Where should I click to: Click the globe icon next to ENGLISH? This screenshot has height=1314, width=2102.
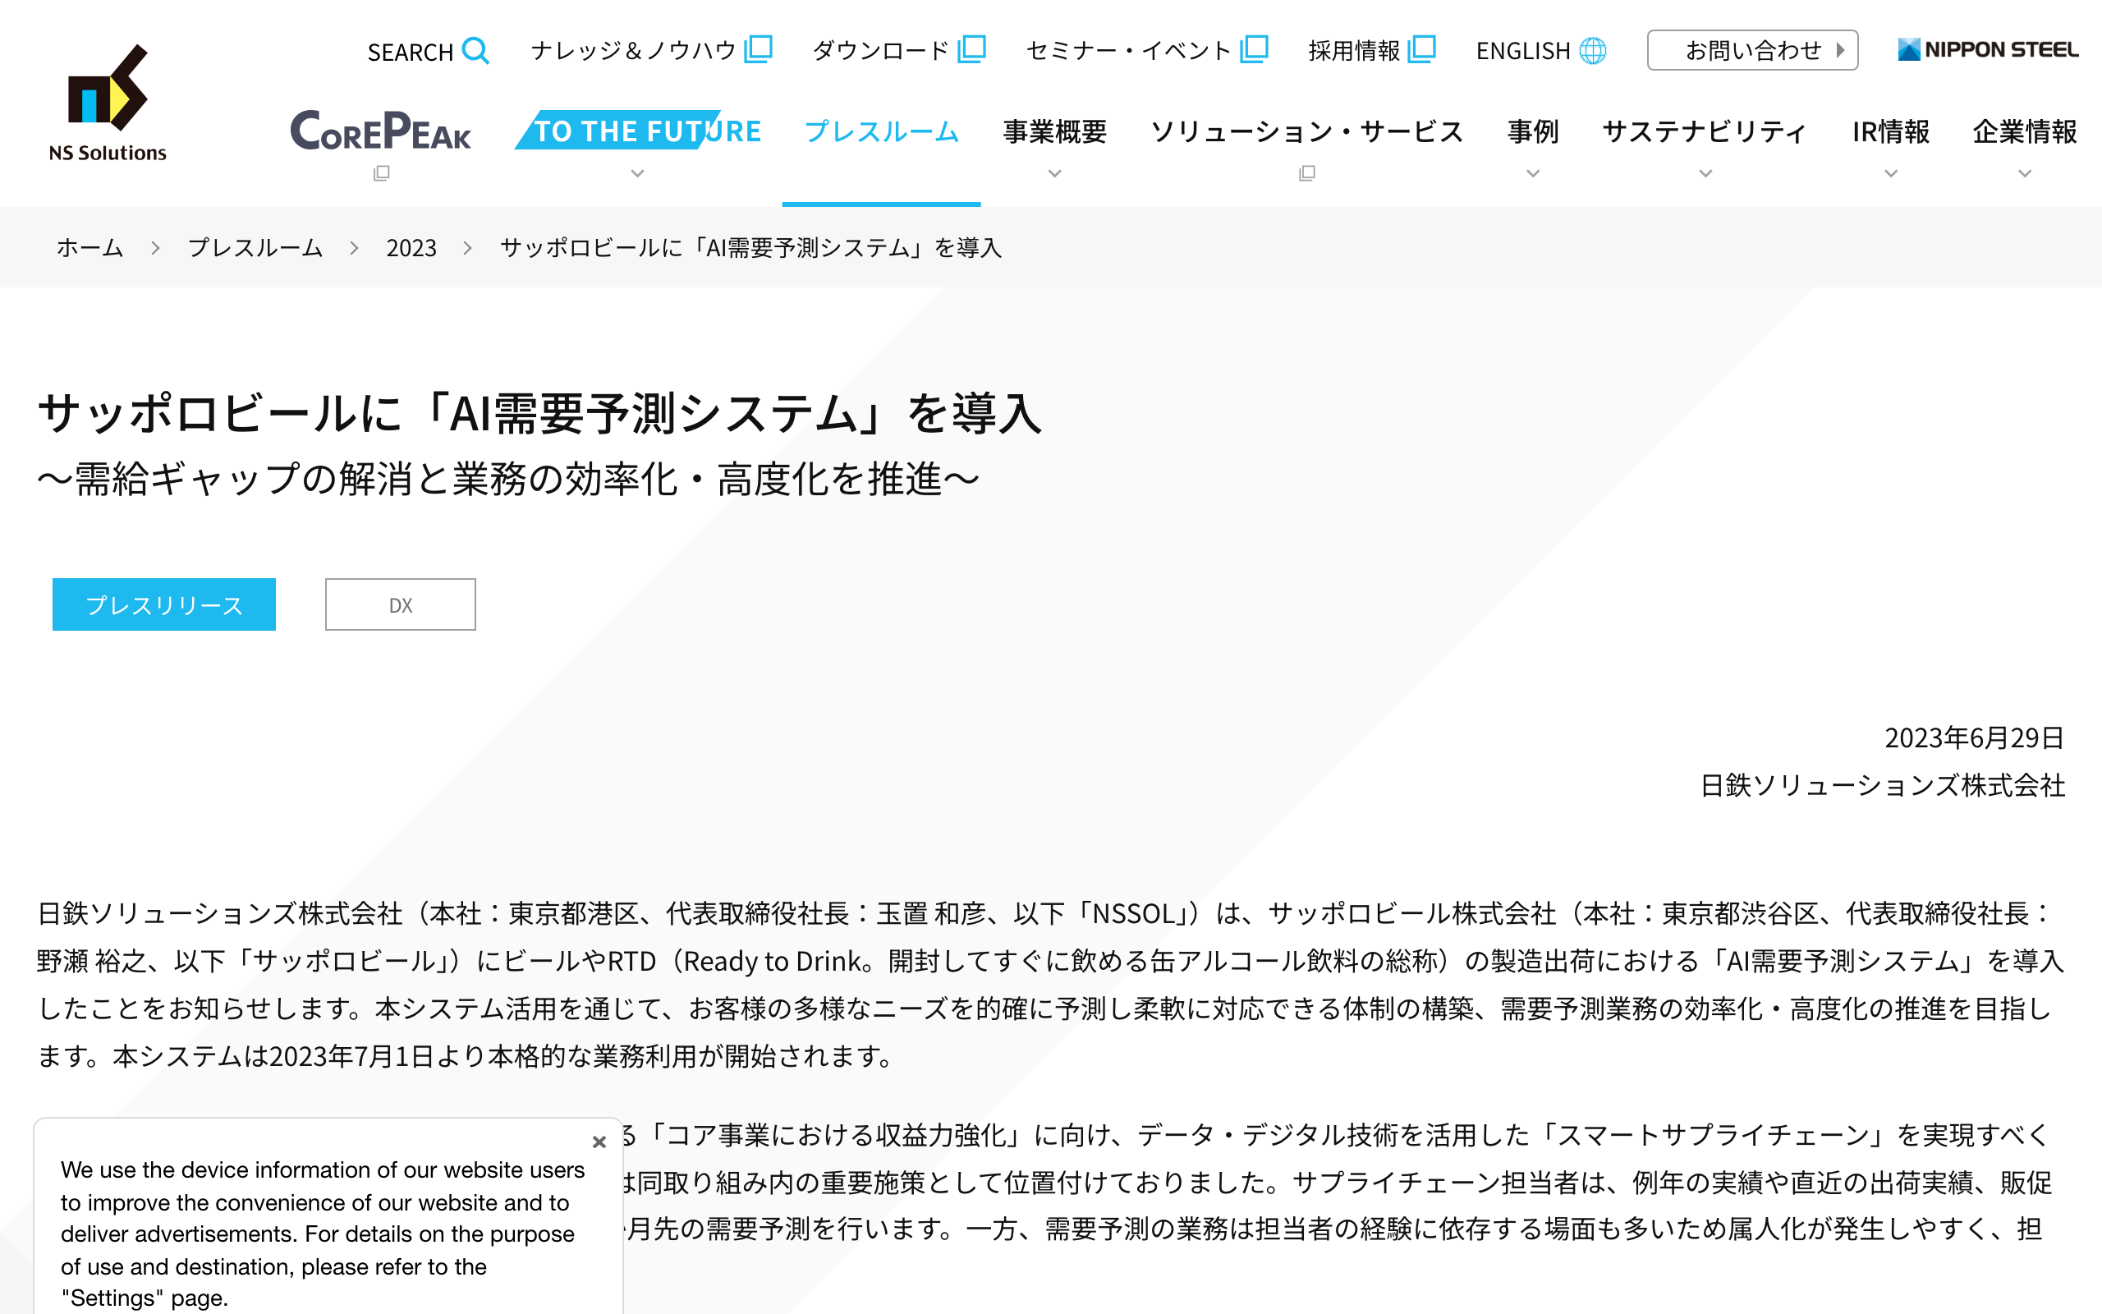(x=1592, y=50)
